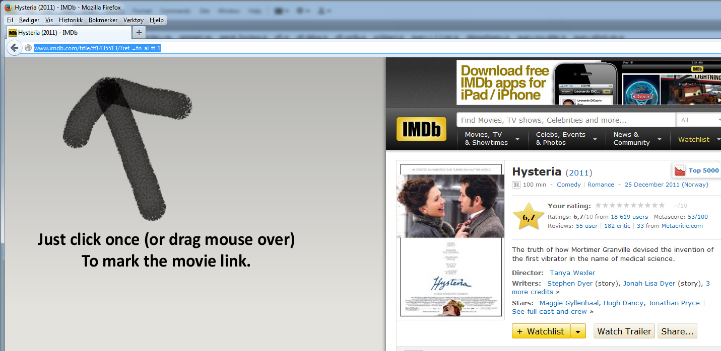
Task: Open the Metascore 53/100 link
Action: point(698,217)
